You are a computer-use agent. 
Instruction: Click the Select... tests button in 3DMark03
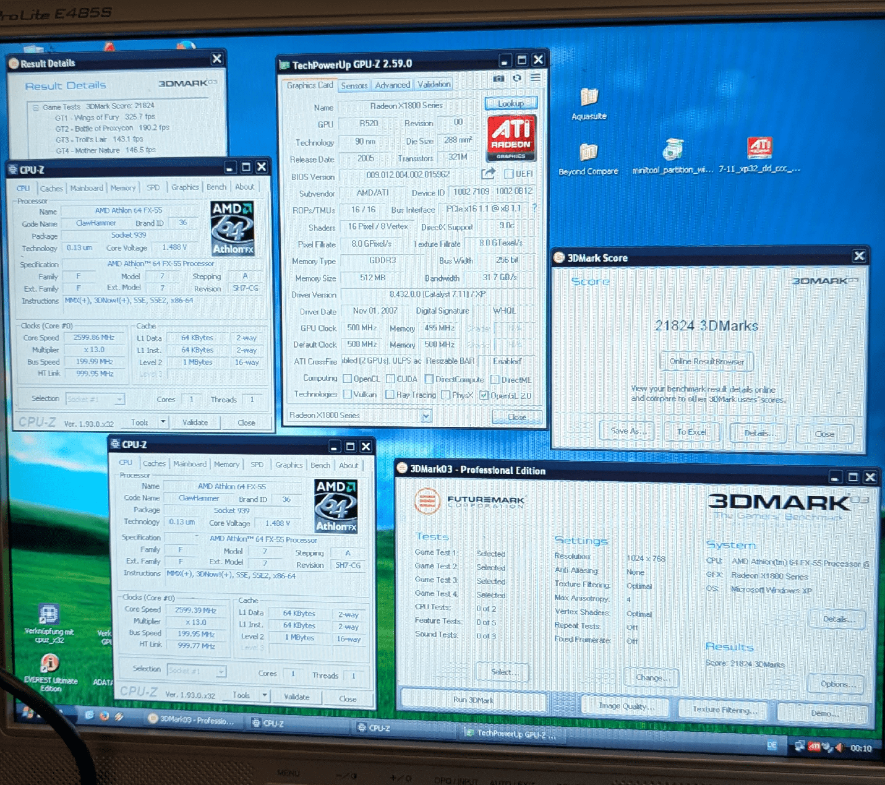(502, 672)
